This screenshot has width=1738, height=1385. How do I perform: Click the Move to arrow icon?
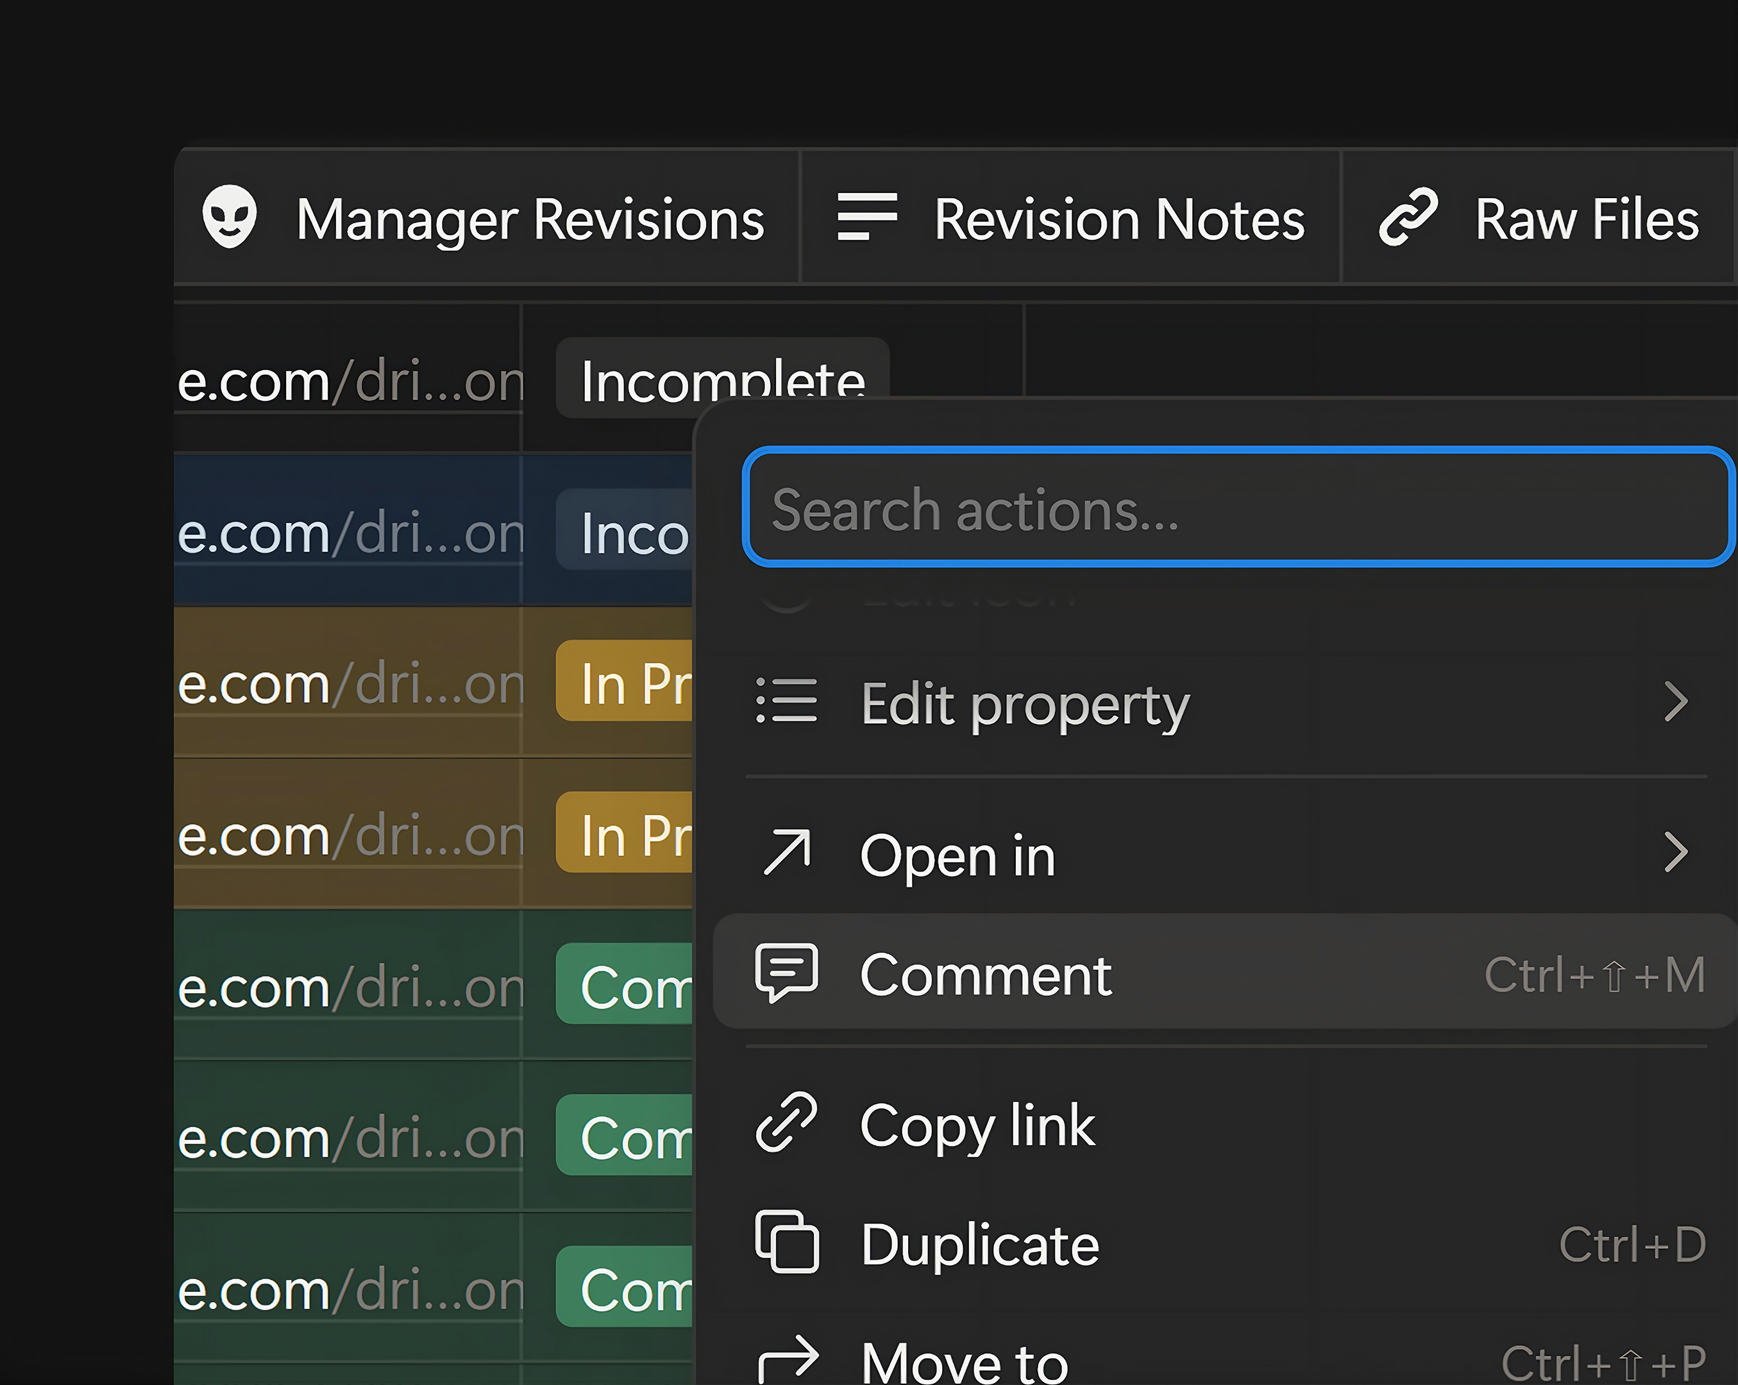(x=788, y=1359)
